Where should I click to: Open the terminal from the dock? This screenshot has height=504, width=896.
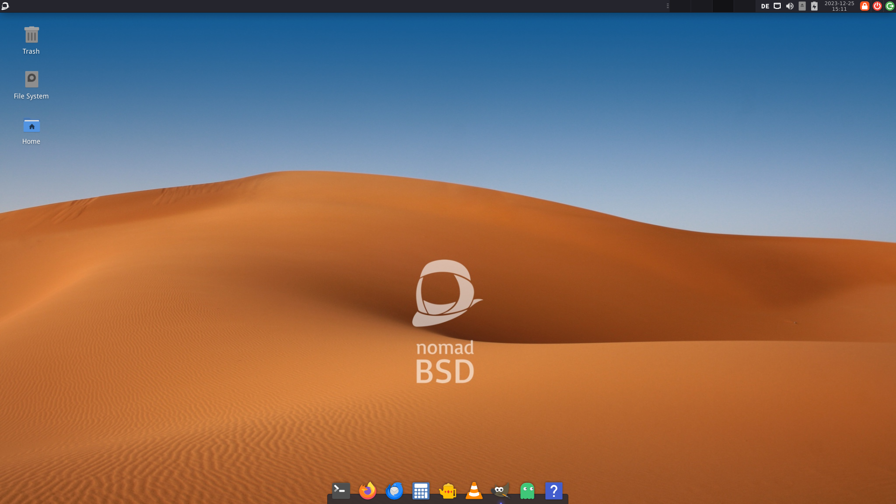pos(341,490)
